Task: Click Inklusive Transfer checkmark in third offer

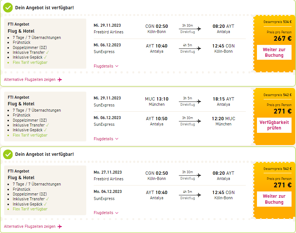Action: (x=47, y=199)
